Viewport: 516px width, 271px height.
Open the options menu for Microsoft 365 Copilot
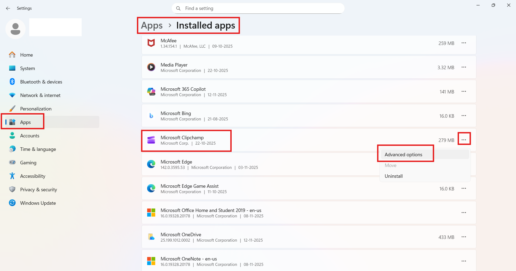(x=464, y=91)
